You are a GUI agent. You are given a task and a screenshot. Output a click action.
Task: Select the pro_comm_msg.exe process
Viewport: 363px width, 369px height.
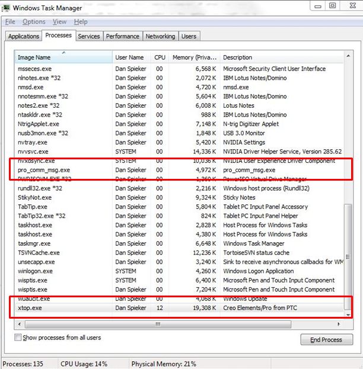point(179,170)
